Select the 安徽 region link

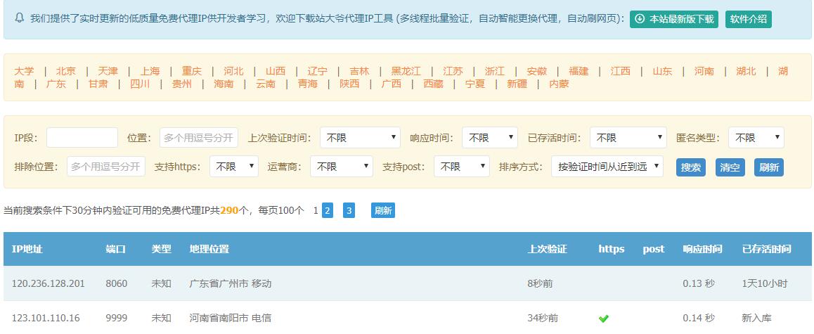click(x=537, y=71)
